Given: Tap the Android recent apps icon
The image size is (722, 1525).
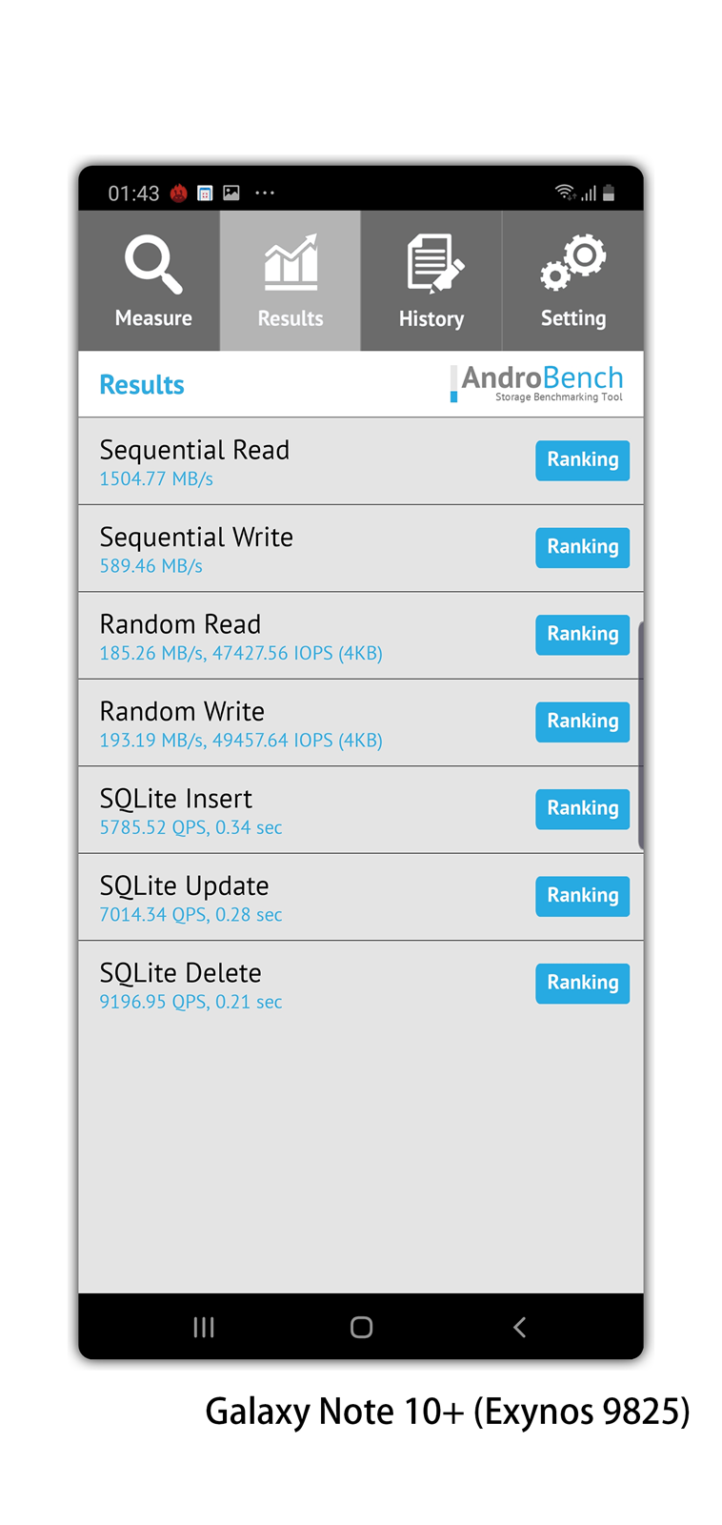Looking at the screenshot, I should [x=204, y=1327].
